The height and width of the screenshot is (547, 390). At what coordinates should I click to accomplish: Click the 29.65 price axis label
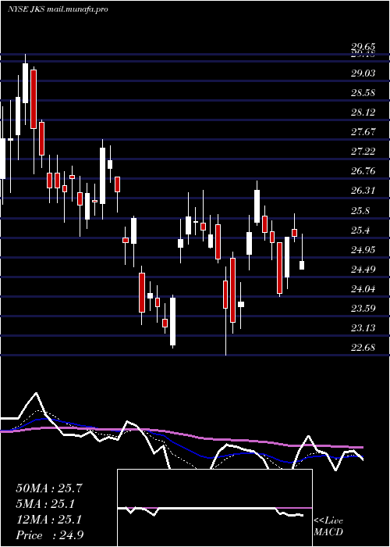(x=363, y=46)
